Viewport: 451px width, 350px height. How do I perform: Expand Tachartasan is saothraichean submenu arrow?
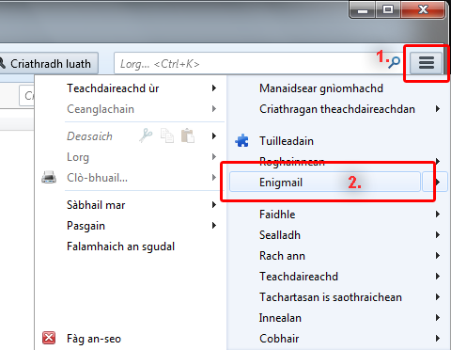click(438, 297)
